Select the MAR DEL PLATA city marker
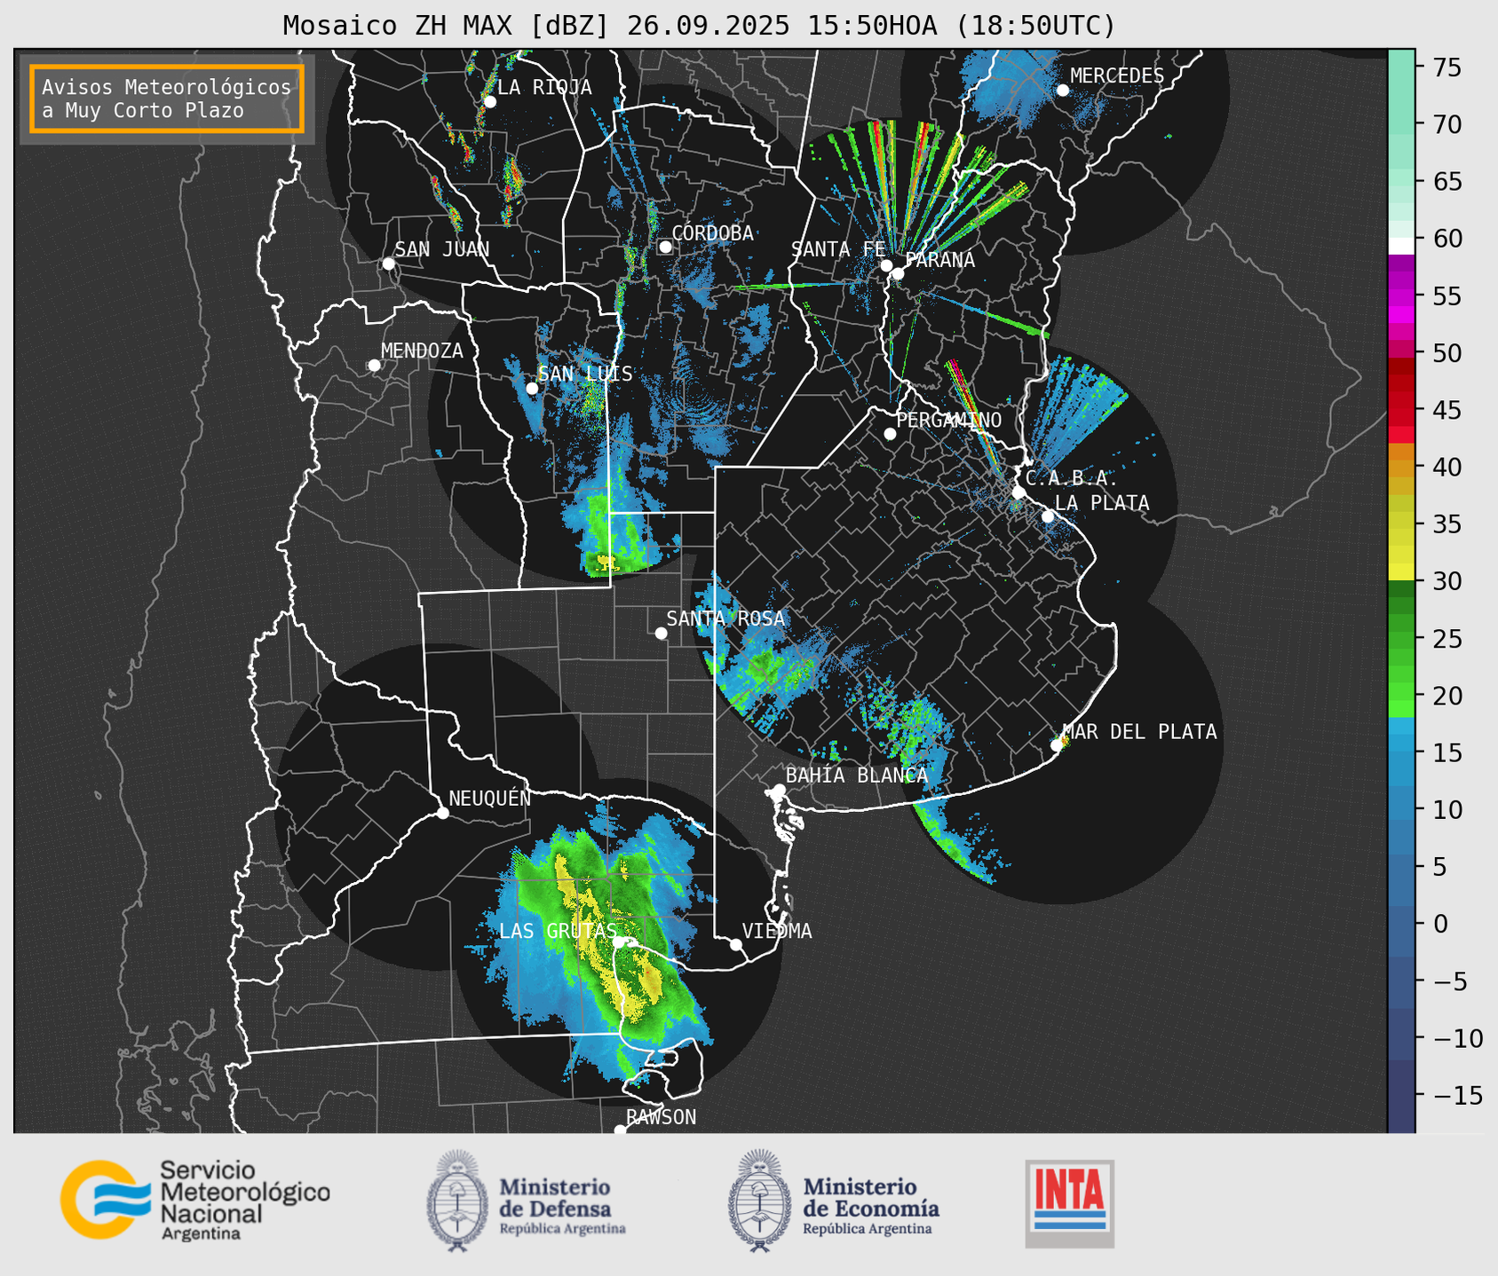The image size is (1498, 1276). (x=1056, y=744)
